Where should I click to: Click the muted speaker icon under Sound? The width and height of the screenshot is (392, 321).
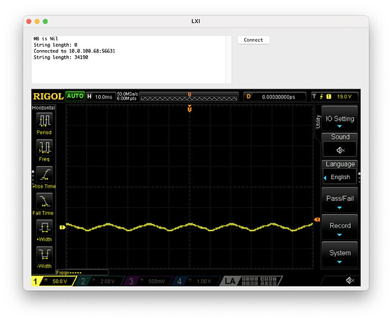(x=340, y=150)
